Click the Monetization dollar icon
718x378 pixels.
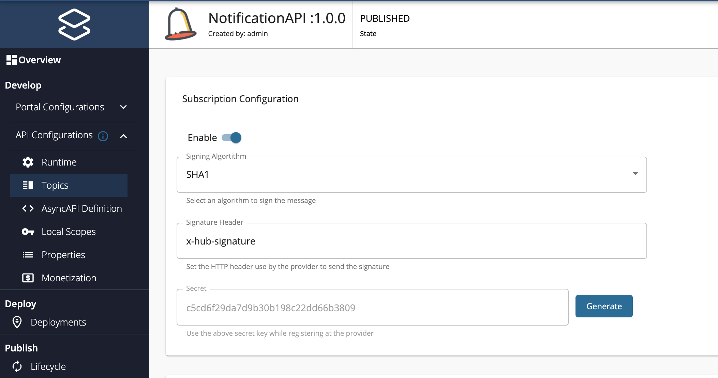coord(28,278)
